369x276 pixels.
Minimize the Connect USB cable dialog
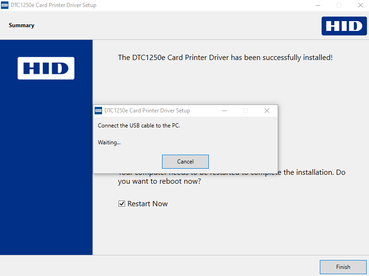coord(224,111)
